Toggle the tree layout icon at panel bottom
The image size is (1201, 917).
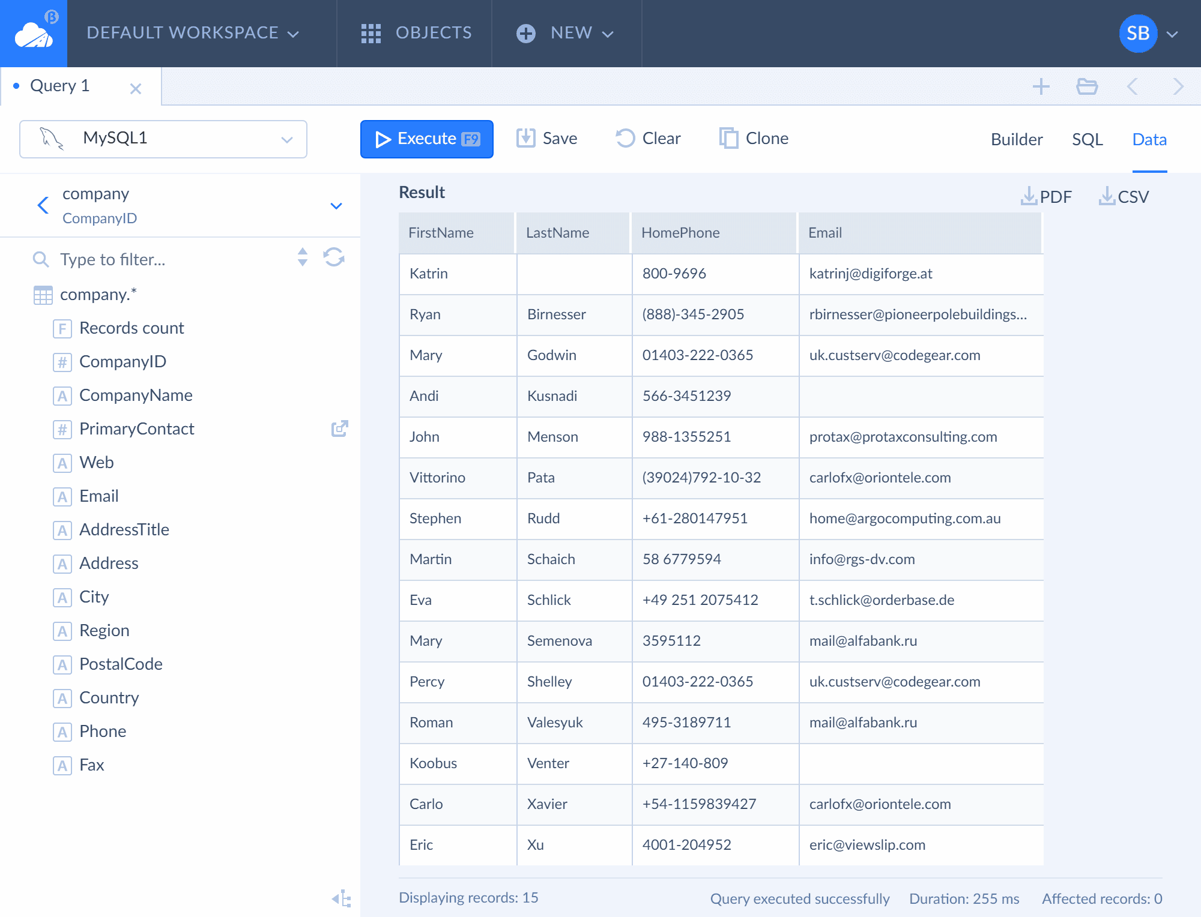tap(342, 898)
